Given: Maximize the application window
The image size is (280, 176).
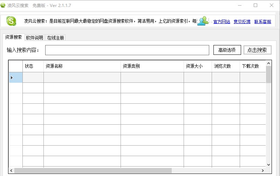Looking at the screenshot, I should click(255, 5).
